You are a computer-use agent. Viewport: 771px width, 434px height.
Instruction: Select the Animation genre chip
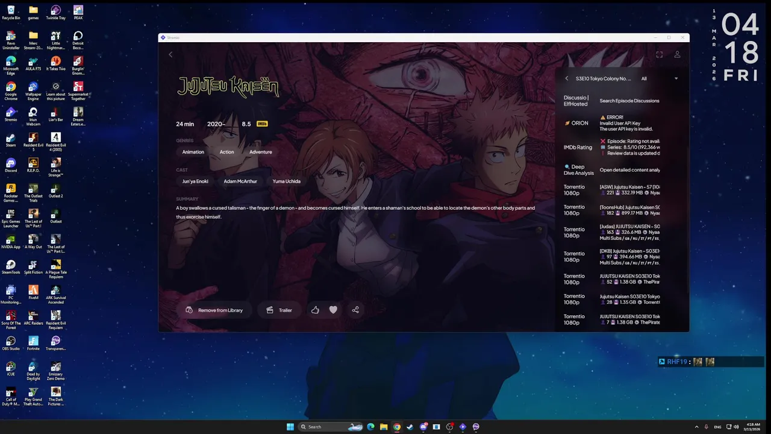193,152
